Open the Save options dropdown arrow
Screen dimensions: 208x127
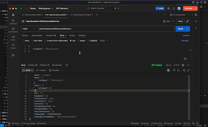[x=173, y=21]
